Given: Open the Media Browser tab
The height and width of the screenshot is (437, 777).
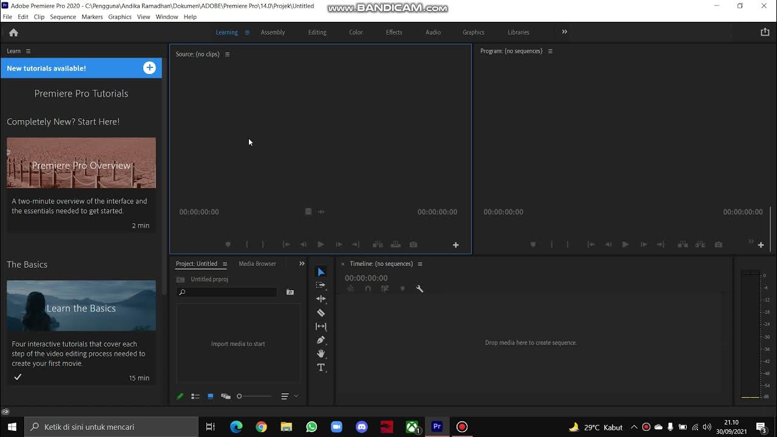Looking at the screenshot, I should click(257, 263).
